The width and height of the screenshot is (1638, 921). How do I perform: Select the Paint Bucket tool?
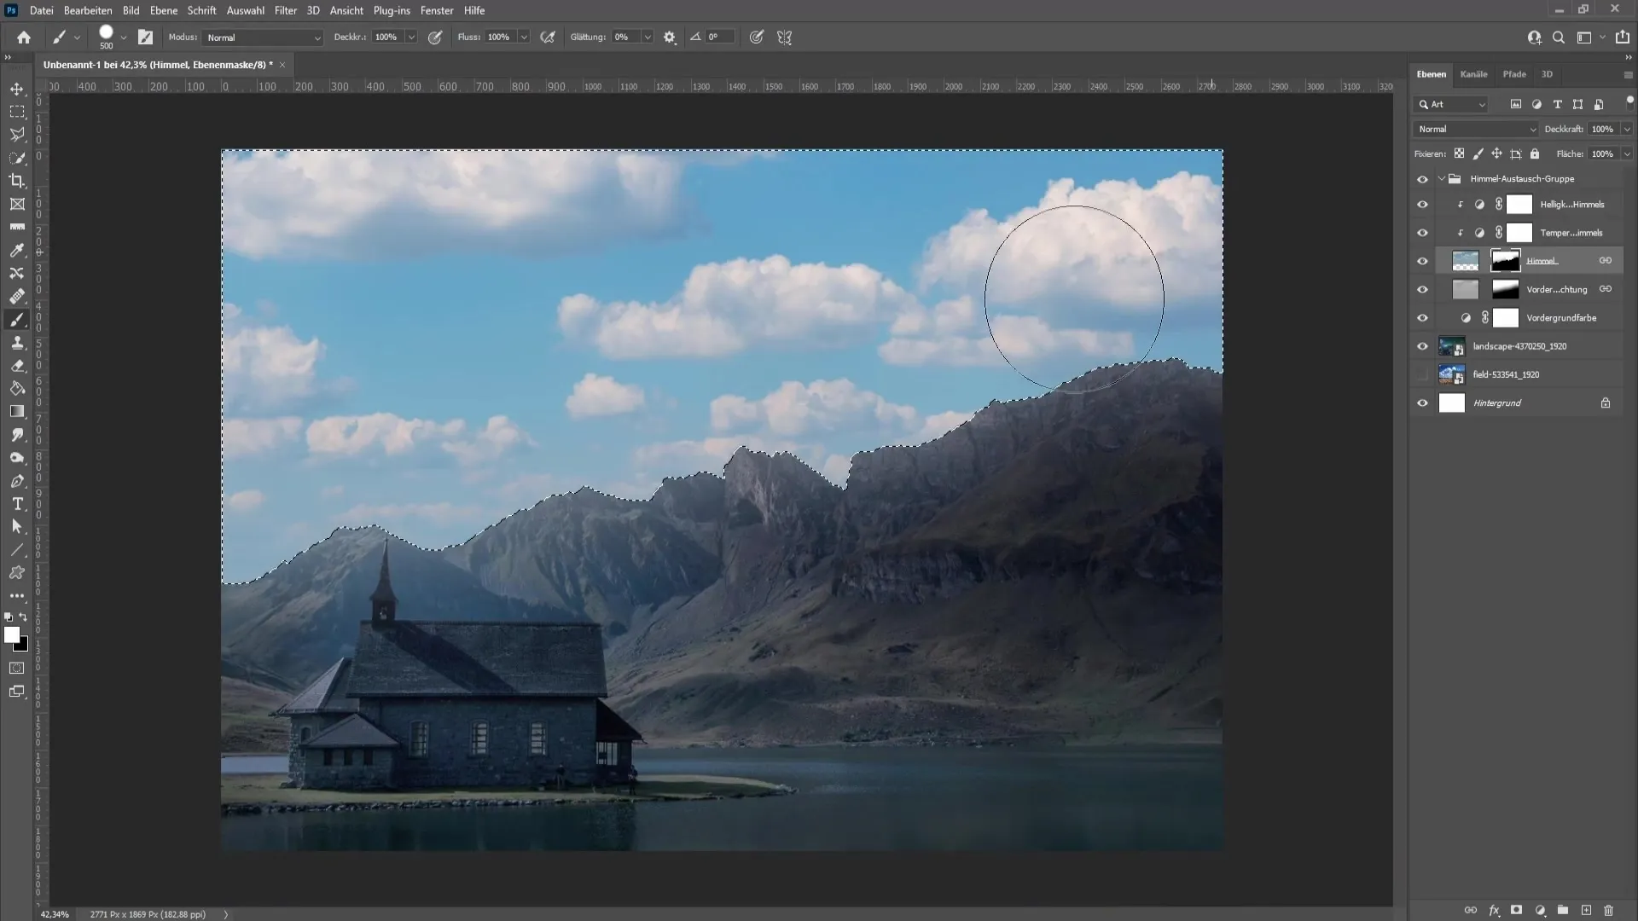point(17,389)
